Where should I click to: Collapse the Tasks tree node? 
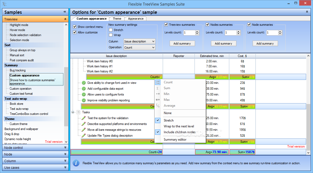(x=73, y=112)
